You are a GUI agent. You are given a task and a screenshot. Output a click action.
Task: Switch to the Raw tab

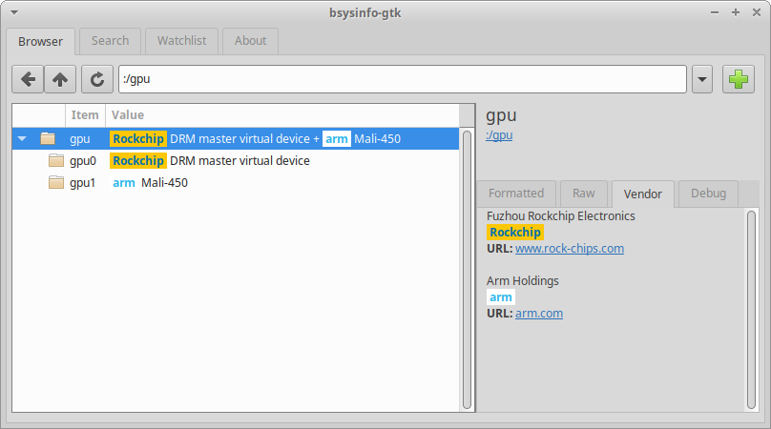(584, 194)
